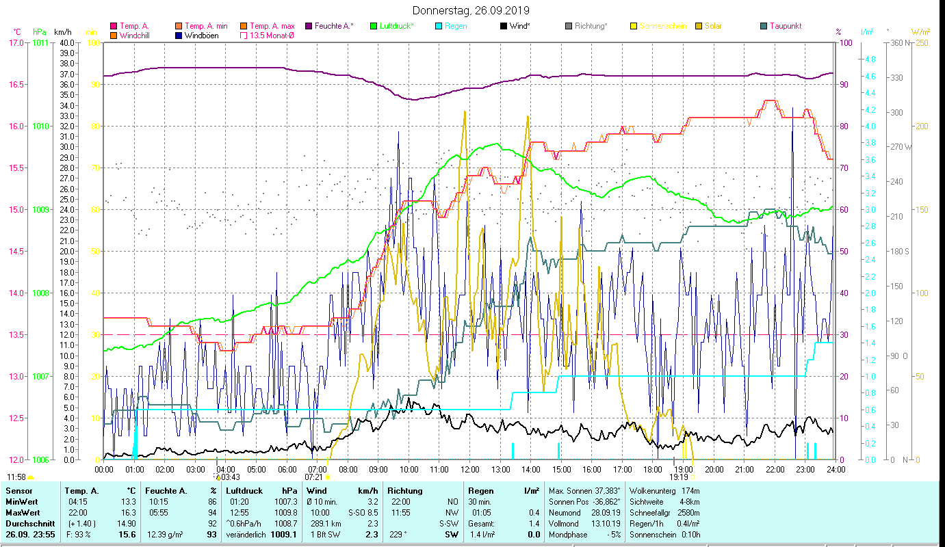Click the black Wind* legend swatch
The width and height of the screenshot is (945, 547).
504,26
